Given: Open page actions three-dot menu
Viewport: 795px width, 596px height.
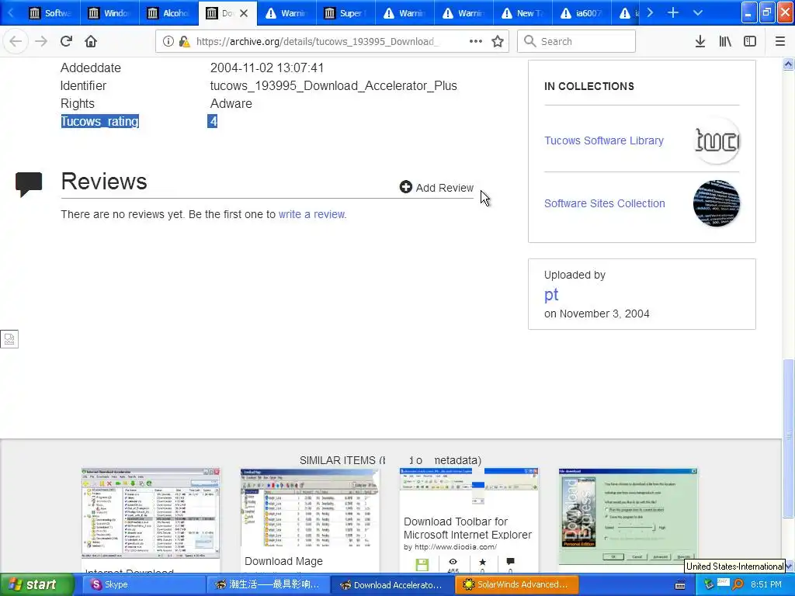Looking at the screenshot, I should pos(476,41).
